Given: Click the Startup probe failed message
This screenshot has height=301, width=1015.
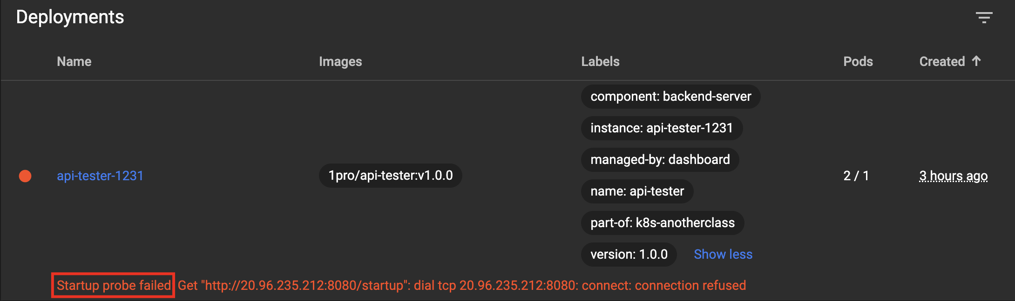Looking at the screenshot, I should click(114, 285).
